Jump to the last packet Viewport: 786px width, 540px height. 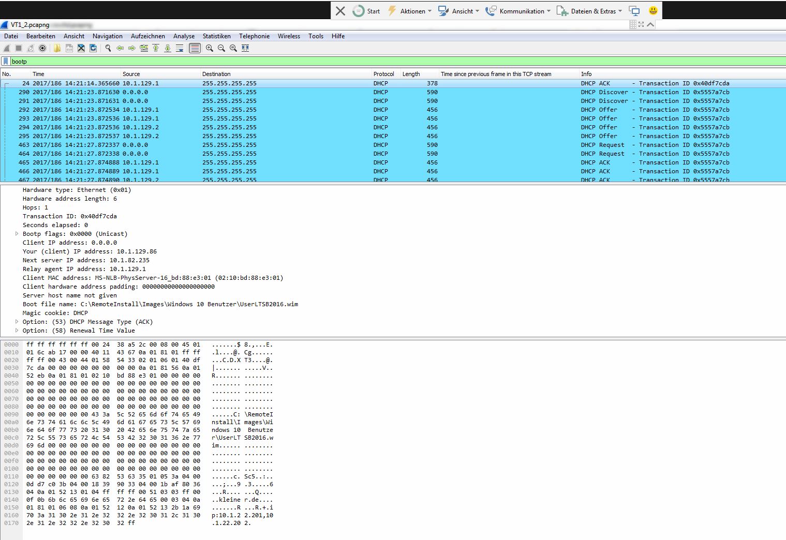[168, 48]
